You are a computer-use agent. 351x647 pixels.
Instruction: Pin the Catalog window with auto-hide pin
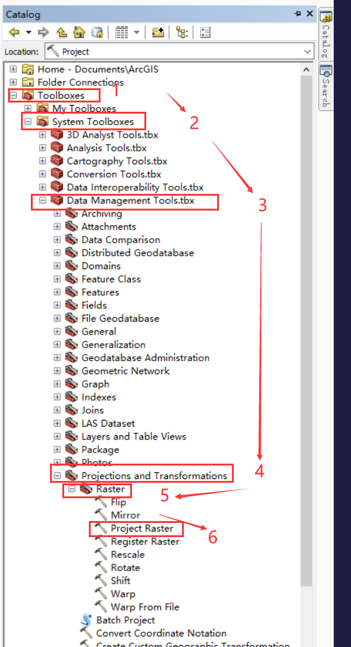coord(298,14)
